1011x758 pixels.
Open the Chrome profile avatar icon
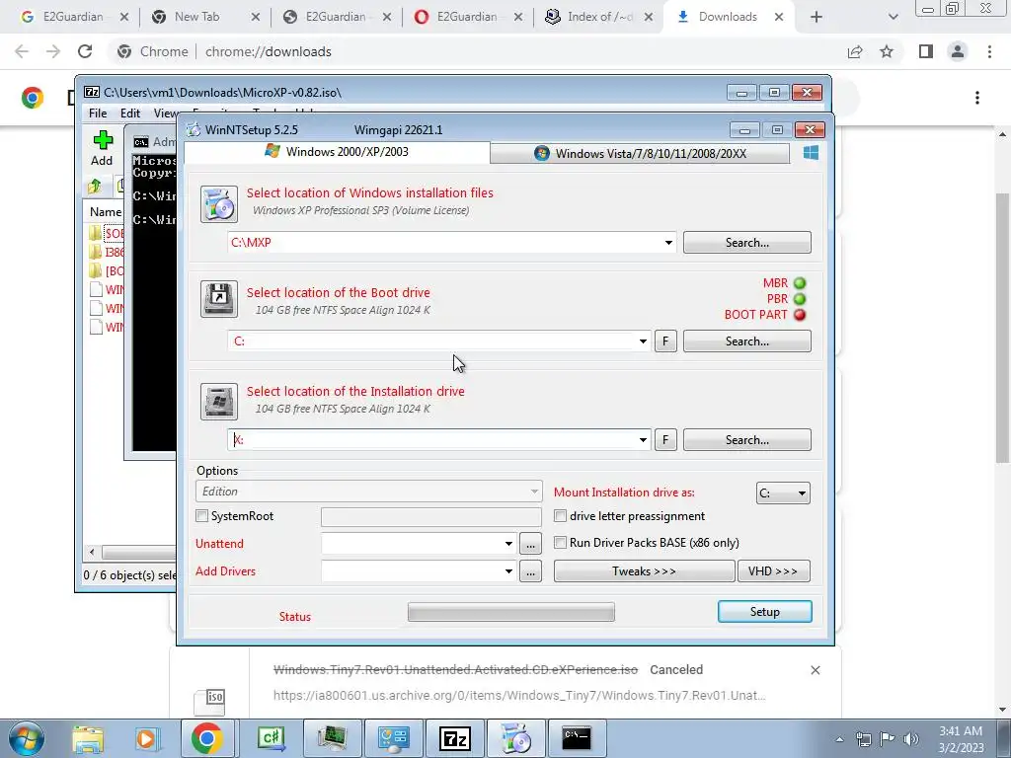958,51
